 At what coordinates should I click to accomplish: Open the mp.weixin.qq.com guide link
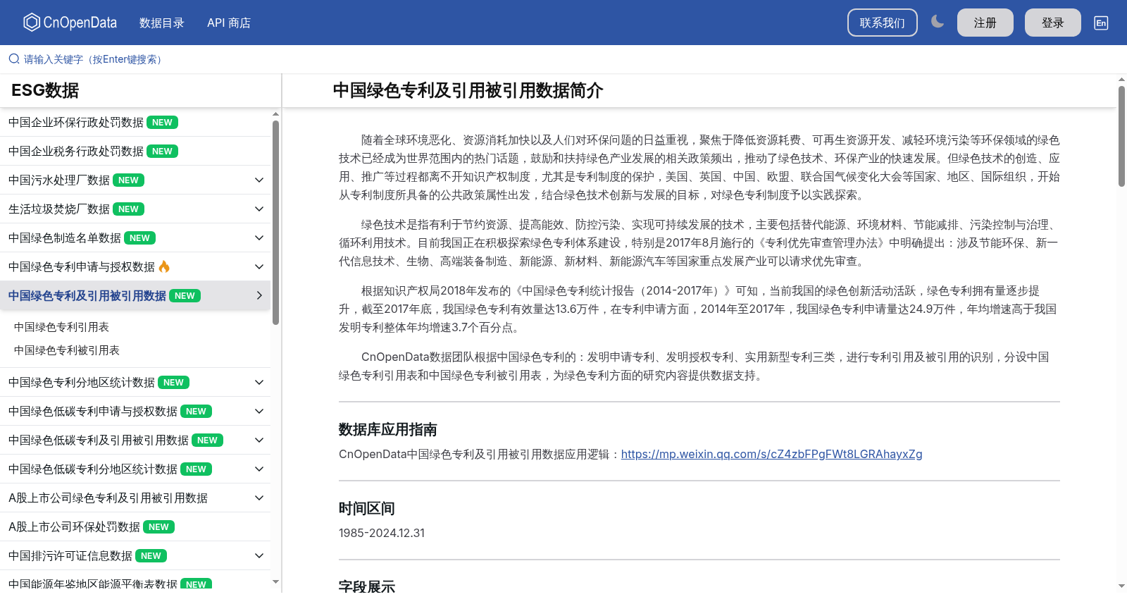pos(771,455)
